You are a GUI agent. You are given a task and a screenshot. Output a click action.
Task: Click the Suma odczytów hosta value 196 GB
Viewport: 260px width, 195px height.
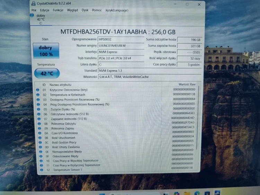tap(190, 40)
